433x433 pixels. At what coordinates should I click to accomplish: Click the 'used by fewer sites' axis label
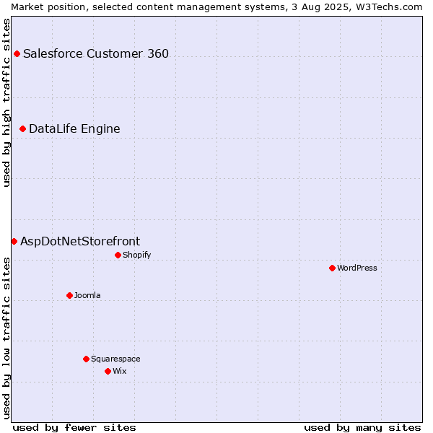(74, 428)
